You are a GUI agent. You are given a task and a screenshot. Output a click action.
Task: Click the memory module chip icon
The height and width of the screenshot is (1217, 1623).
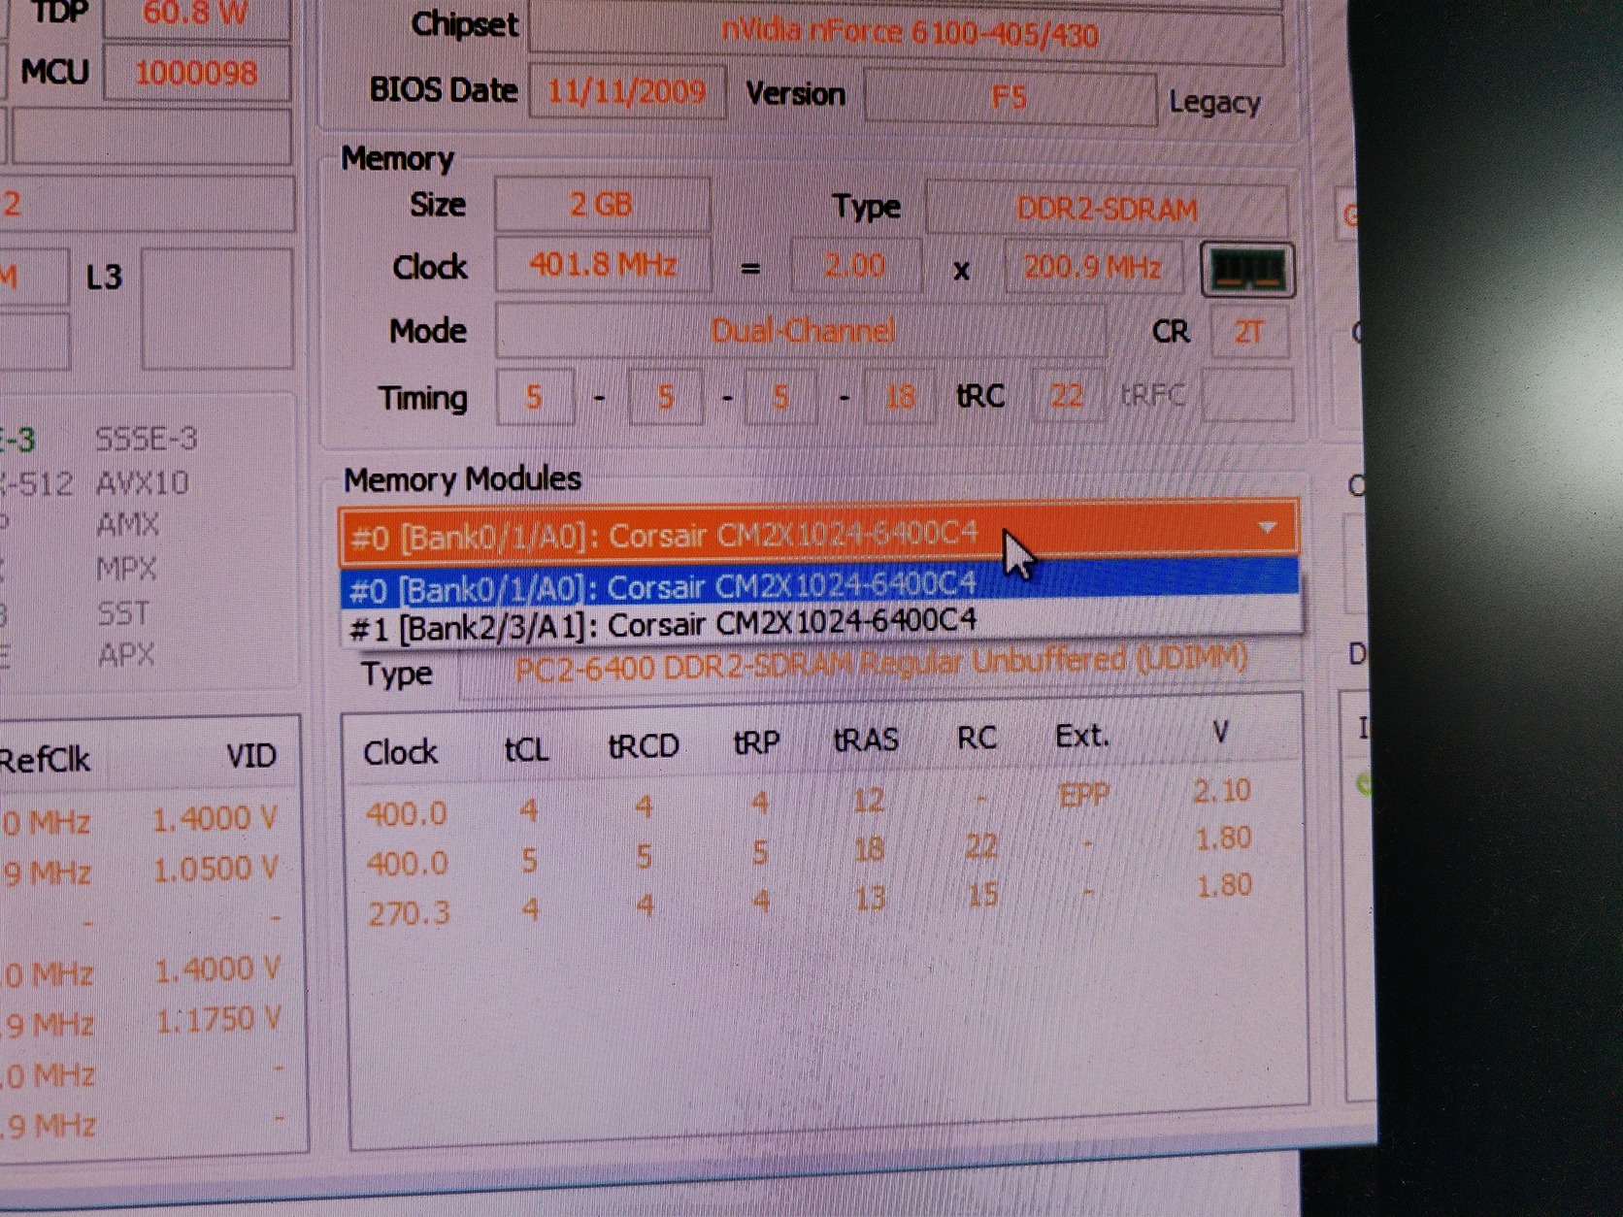coord(1247,269)
